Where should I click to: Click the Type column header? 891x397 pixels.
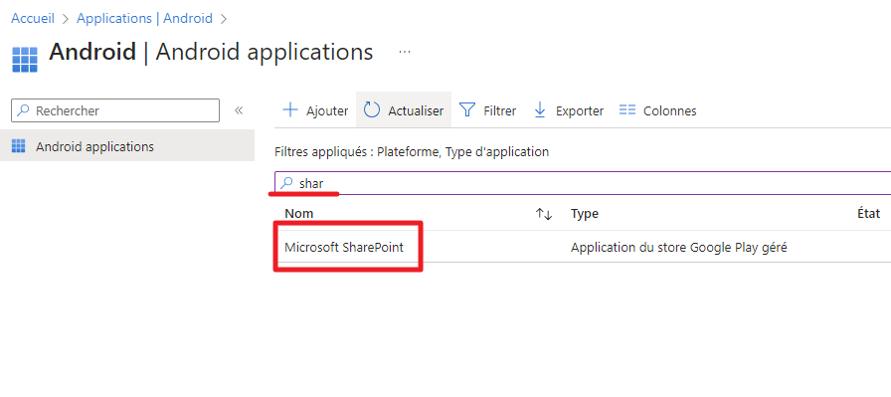pyautogui.click(x=584, y=214)
